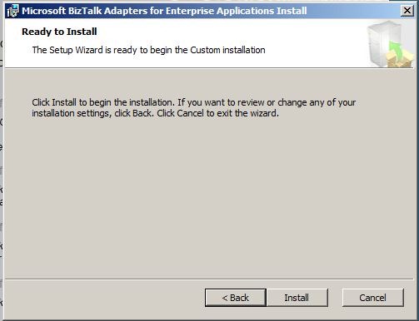Click the background window strip at left edge
Viewport: 419px width, 321px height.
[2, 166]
